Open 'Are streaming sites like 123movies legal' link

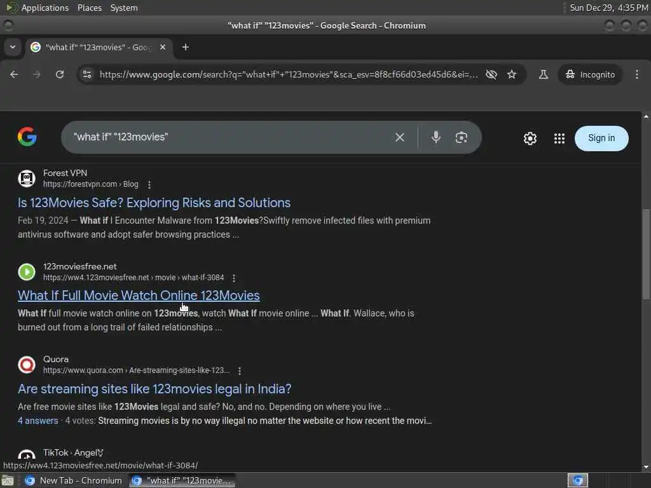pyautogui.click(x=154, y=389)
